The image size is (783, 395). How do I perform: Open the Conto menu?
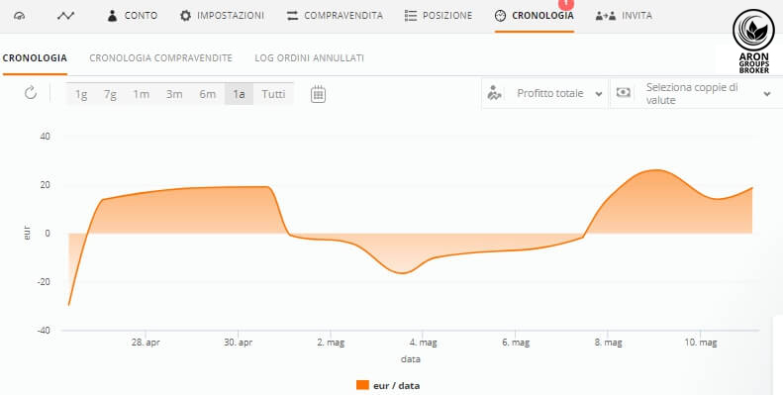(133, 16)
